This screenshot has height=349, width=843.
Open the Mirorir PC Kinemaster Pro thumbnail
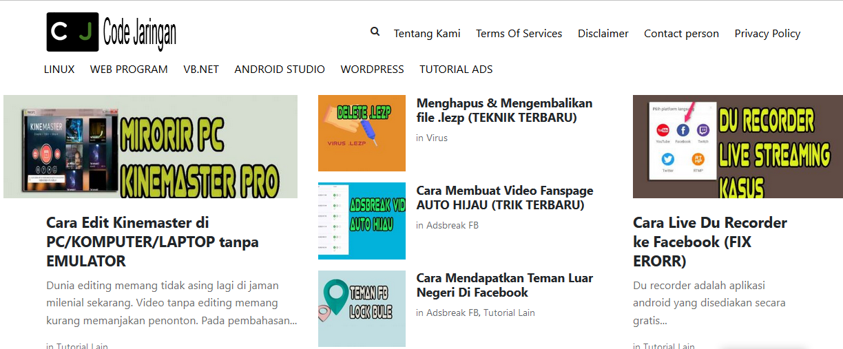point(150,147)
